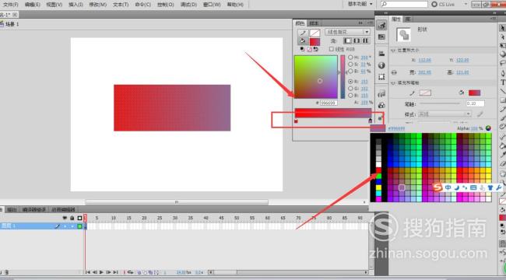Image resolution: width=506 pixels, height=280 pixels.
Task: Enable the Linear RGB checkbox
Action: pyautogui.click(x=331, y=49)
